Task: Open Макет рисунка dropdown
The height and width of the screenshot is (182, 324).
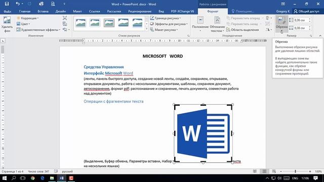Action: pyautogui.click(x=164, y=30)
